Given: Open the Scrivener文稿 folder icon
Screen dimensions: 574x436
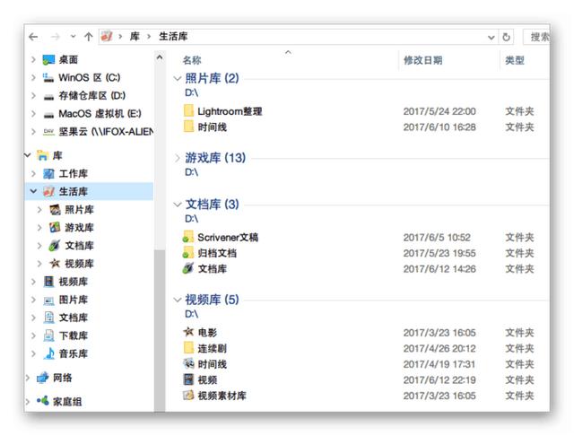Looking at the screenshot, I should click(x=188, y=238).
